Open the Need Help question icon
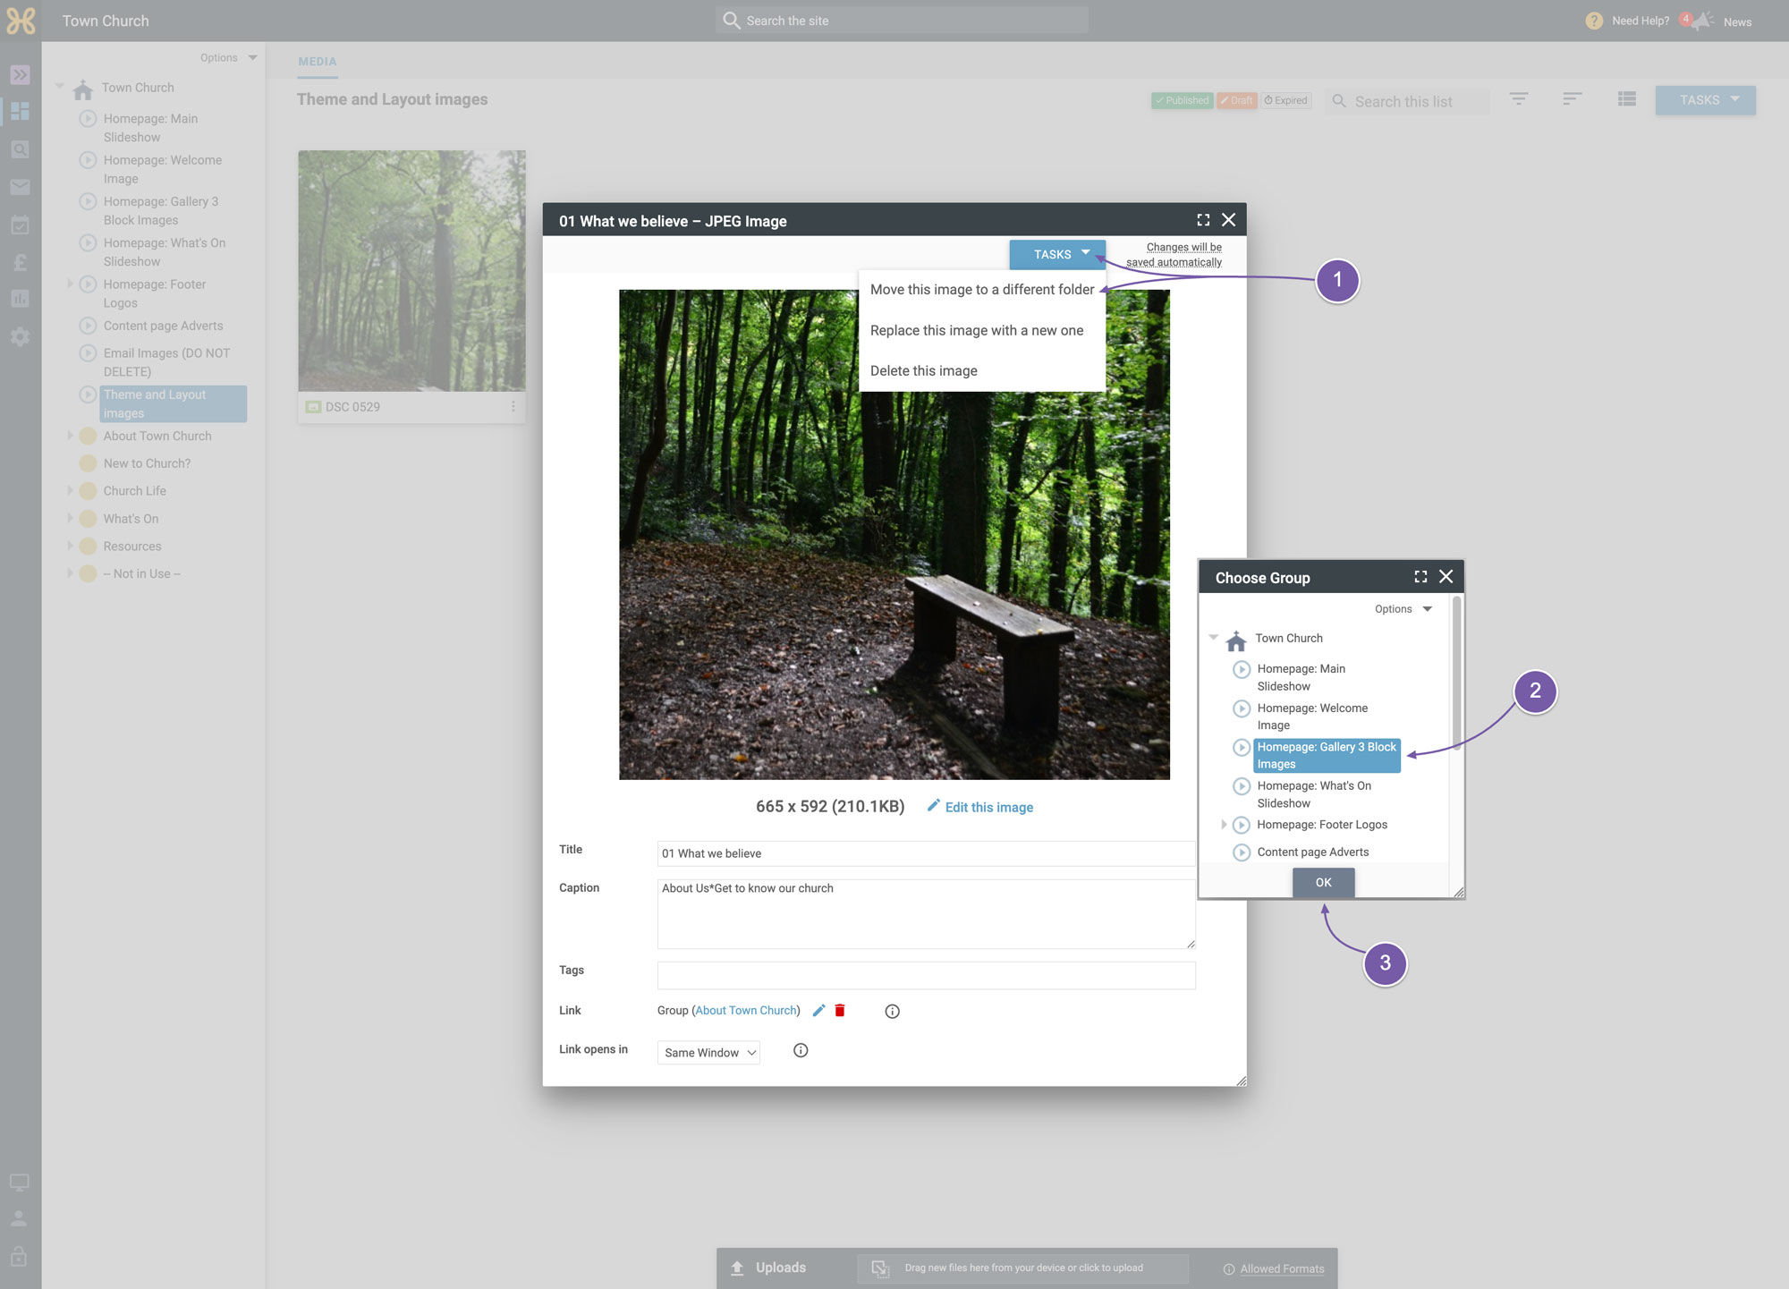1789x1289 pixels. click(x=1594, y=21)
